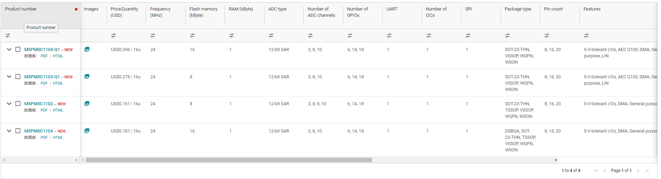Open the MSPM0C1104 product link

[x=39, y=131]
